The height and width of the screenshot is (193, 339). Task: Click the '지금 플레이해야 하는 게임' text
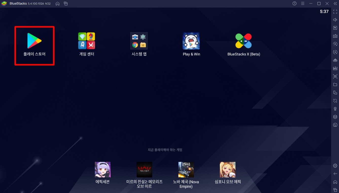[165, 150]
